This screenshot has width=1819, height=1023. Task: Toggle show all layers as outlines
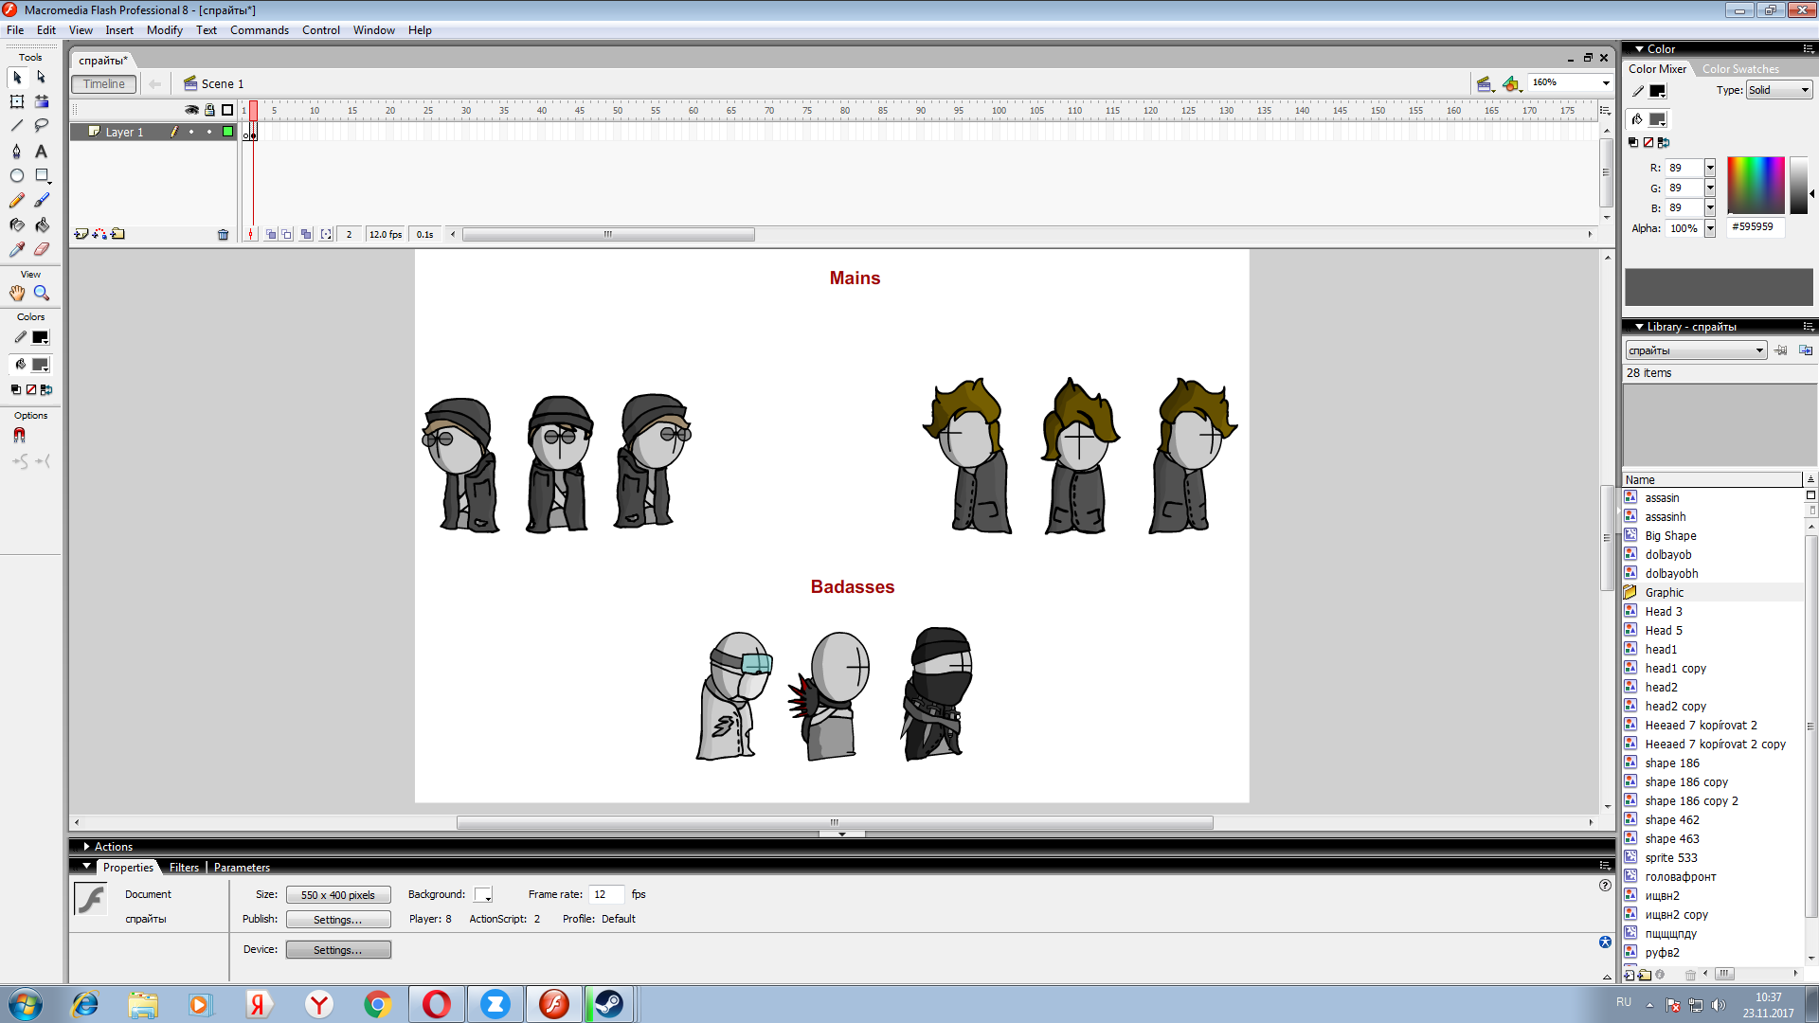[x=227, y=111]
